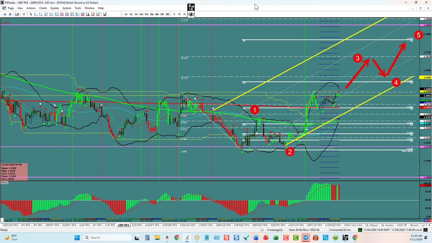432x243 pixels.
Task: Switch to the EURGBP RF6 tab
Action: 169,225
